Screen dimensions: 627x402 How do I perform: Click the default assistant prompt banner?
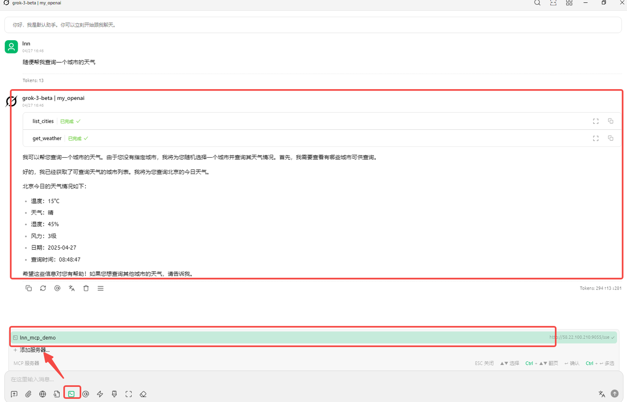click(313, 24)
